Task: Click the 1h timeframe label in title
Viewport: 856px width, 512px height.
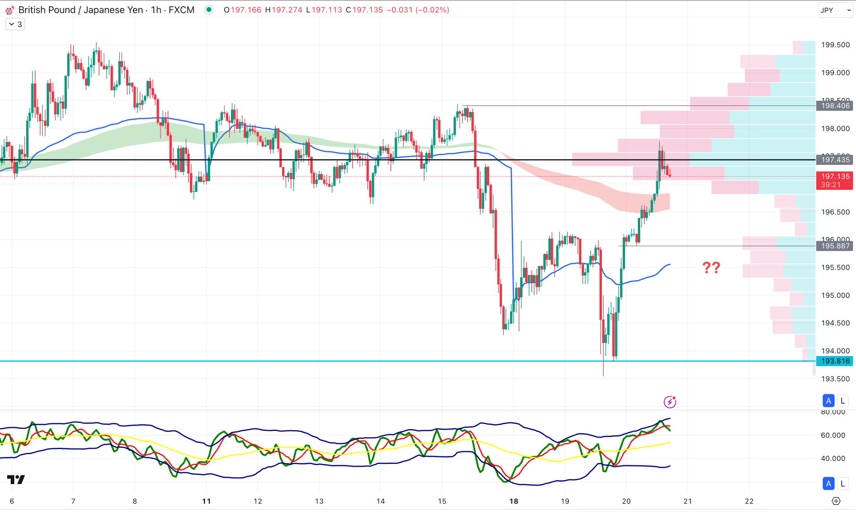Action: point(156,10)
